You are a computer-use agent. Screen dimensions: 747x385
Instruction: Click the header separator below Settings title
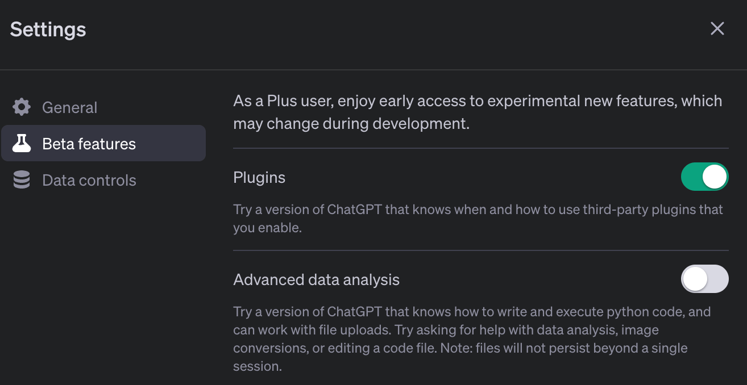point(374,70)
